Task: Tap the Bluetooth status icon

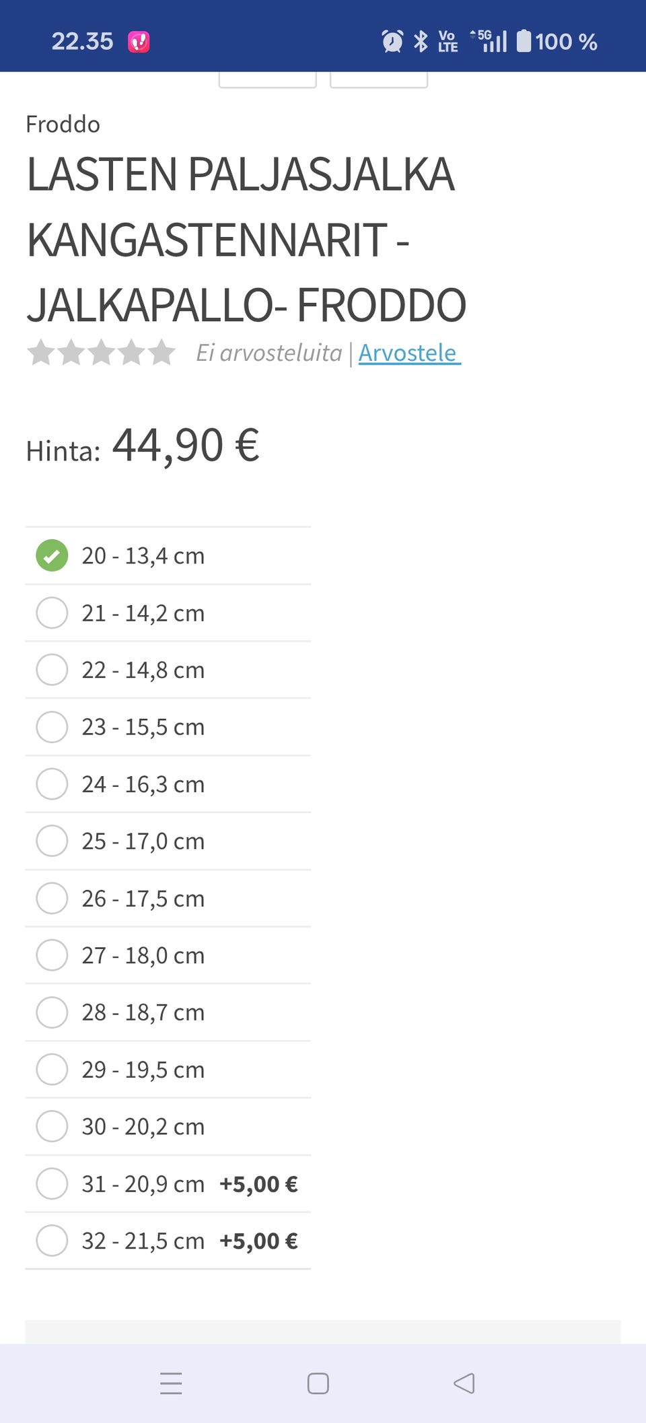Action: point(421,42)
